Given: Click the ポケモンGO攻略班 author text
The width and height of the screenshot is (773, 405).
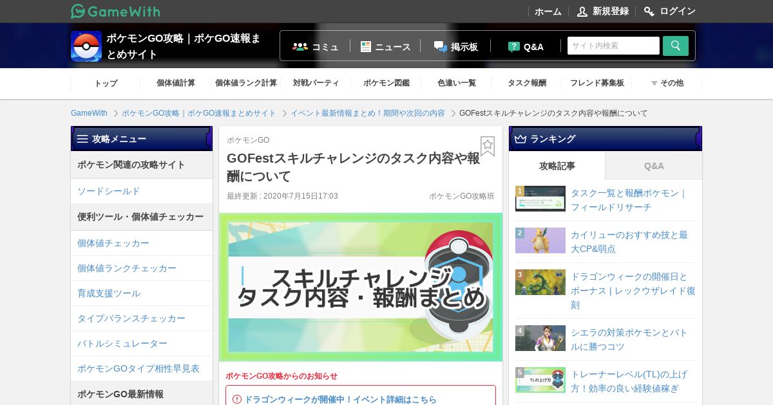Looking at the screenshot, I should point(462,196).
